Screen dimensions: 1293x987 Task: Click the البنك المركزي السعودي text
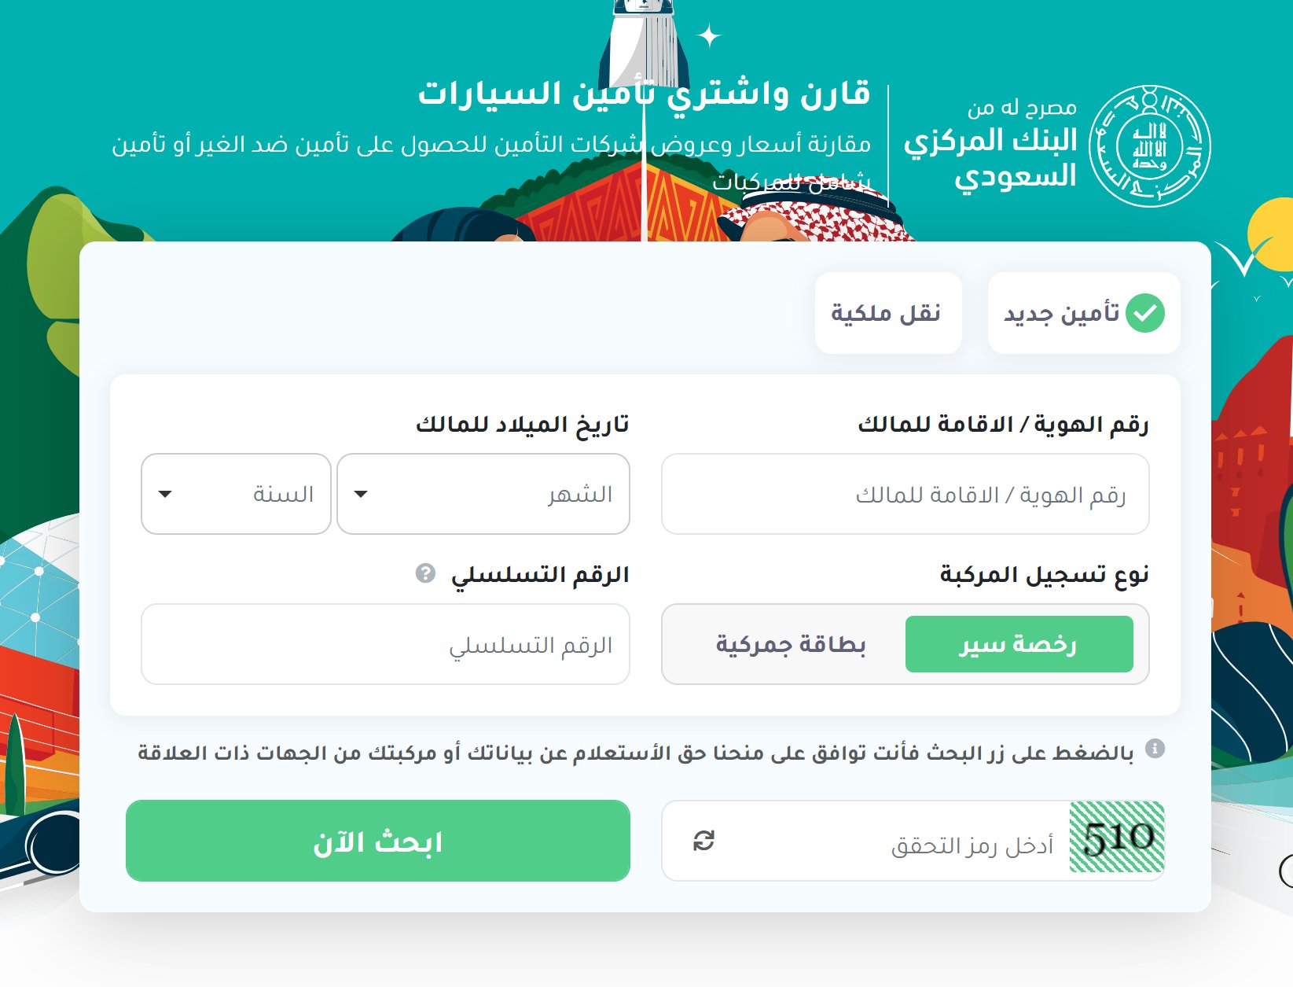click(990, 158)
